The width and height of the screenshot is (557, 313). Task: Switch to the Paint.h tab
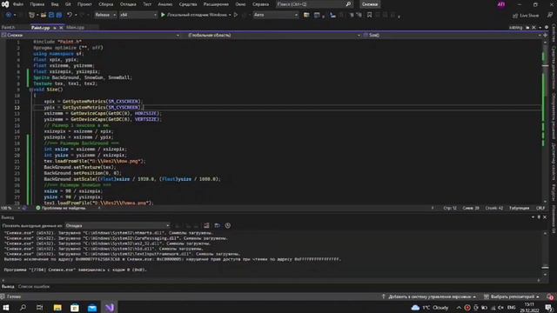pyautogui.click(x=8, y=27)
